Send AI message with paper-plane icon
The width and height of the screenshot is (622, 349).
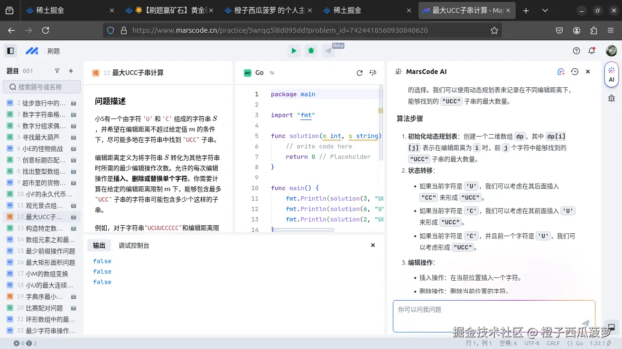585,323
